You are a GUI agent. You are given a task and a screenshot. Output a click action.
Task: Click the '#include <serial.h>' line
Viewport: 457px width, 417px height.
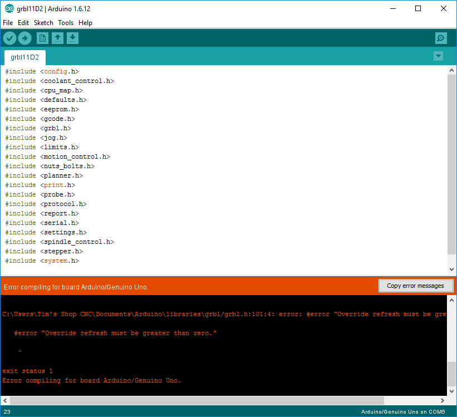point(42,223)
